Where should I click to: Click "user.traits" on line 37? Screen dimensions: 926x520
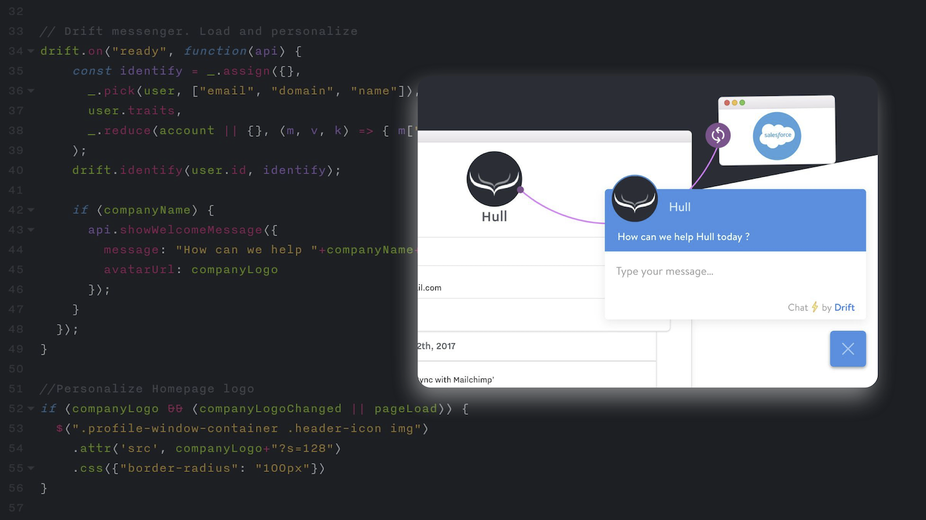131,111
